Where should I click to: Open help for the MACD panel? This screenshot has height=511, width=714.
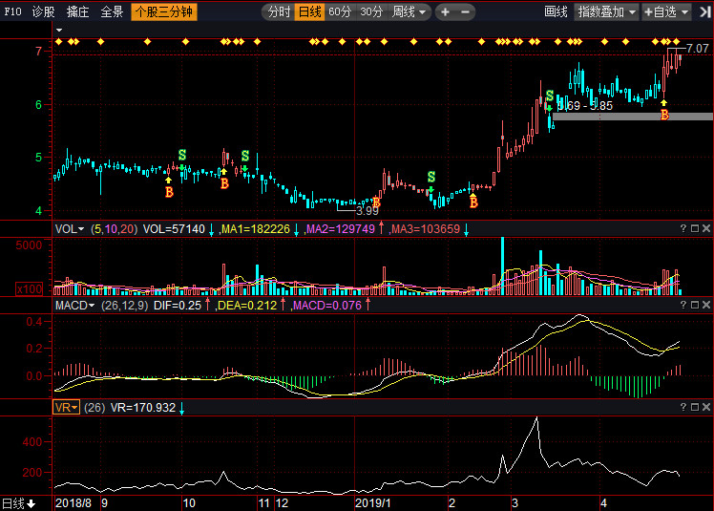point(683,305)
